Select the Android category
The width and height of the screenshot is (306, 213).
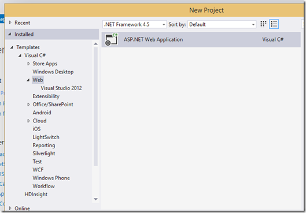coord(42,113)
